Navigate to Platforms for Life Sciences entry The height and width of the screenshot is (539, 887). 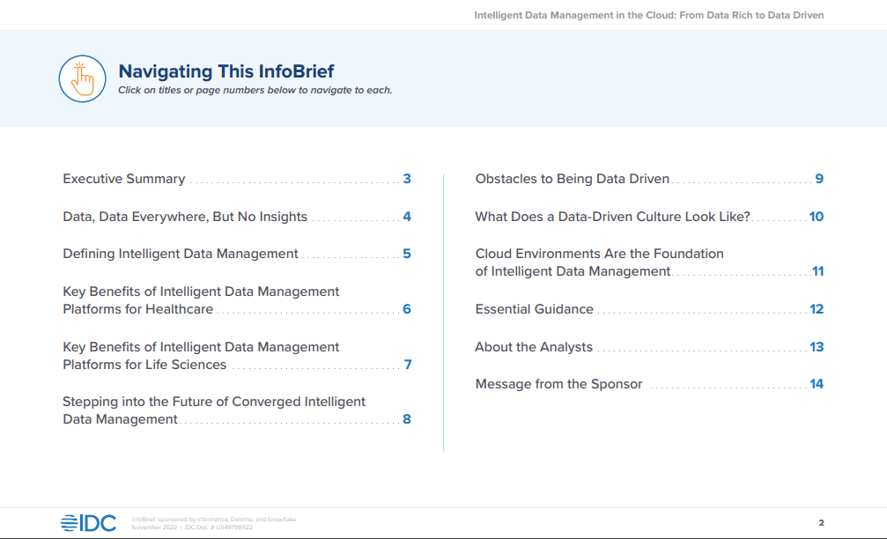click(144, 365)
